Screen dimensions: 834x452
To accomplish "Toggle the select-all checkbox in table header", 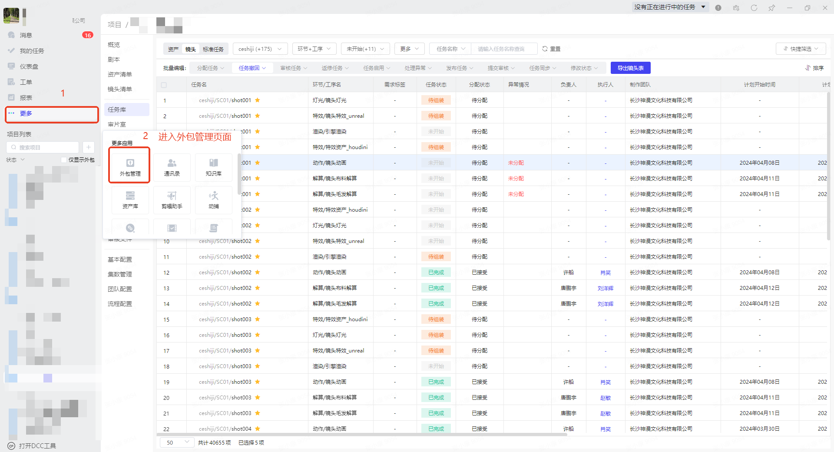I will (164, 85).
